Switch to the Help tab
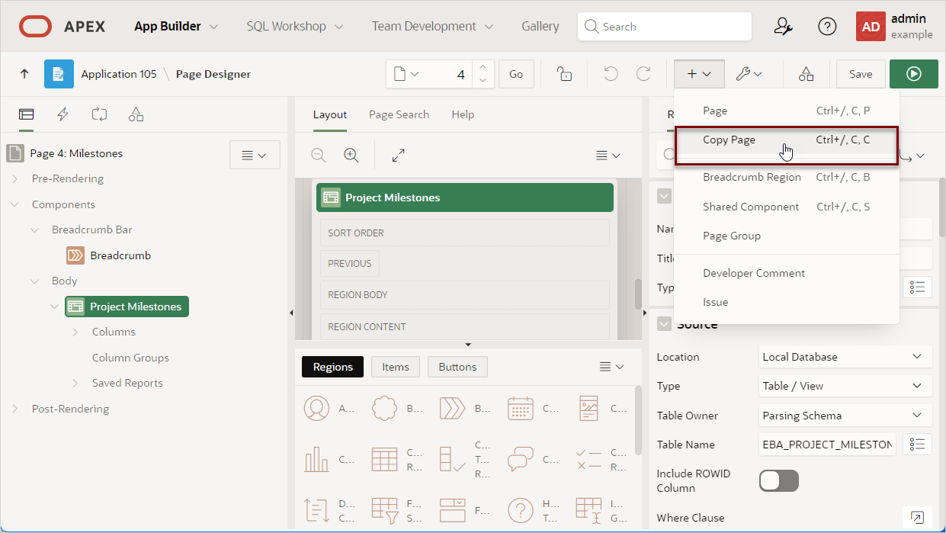This screenshot has height=533, width=946. pos(463,114)
